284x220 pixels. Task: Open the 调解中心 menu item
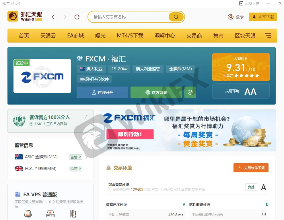[x=165, y=36]
